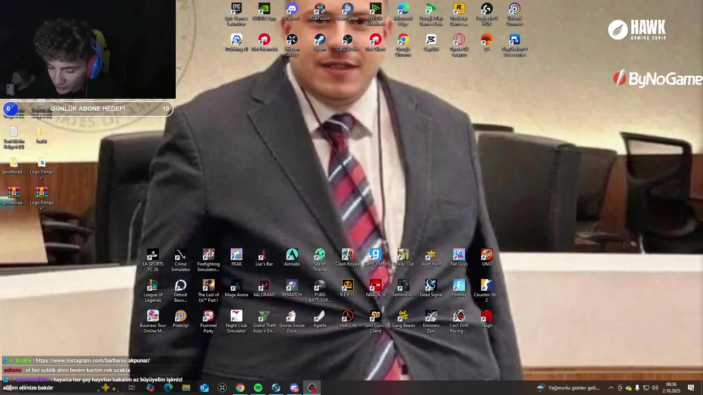Select the R.E.P.O. game icon

[348, 289]
